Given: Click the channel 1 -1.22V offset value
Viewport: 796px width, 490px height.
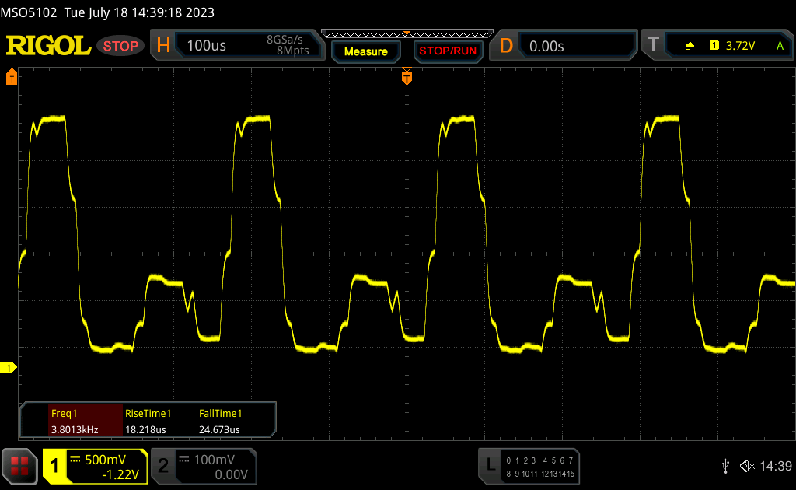Looking at the screenshot, I should click(x=120, y=474).
